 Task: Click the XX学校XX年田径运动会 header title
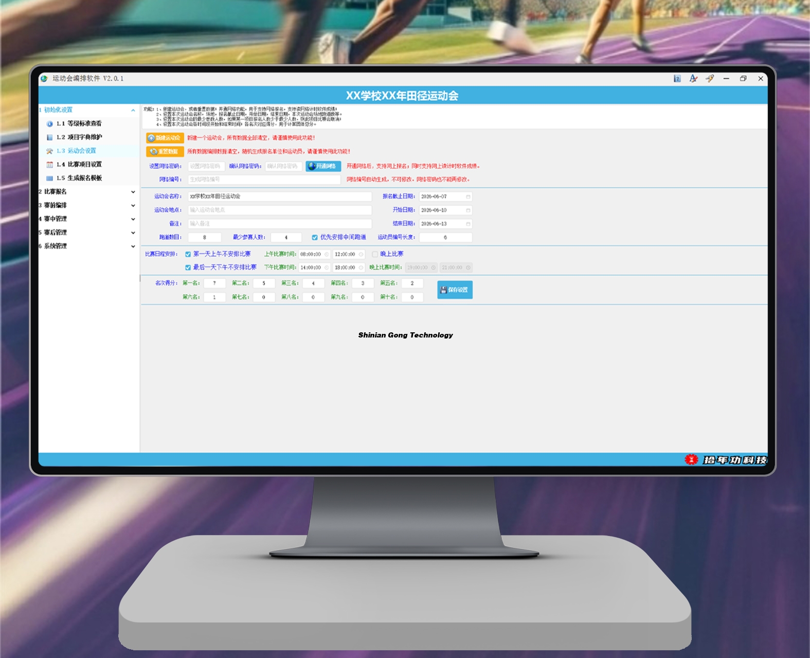point(402,96)
